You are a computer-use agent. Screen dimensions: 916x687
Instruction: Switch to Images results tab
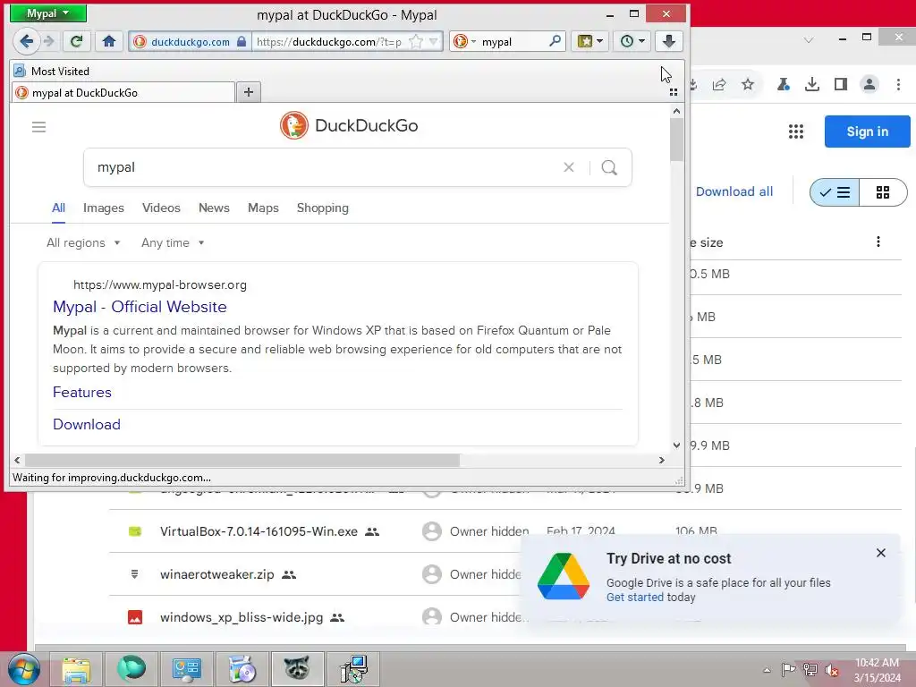tap(104, 208)
